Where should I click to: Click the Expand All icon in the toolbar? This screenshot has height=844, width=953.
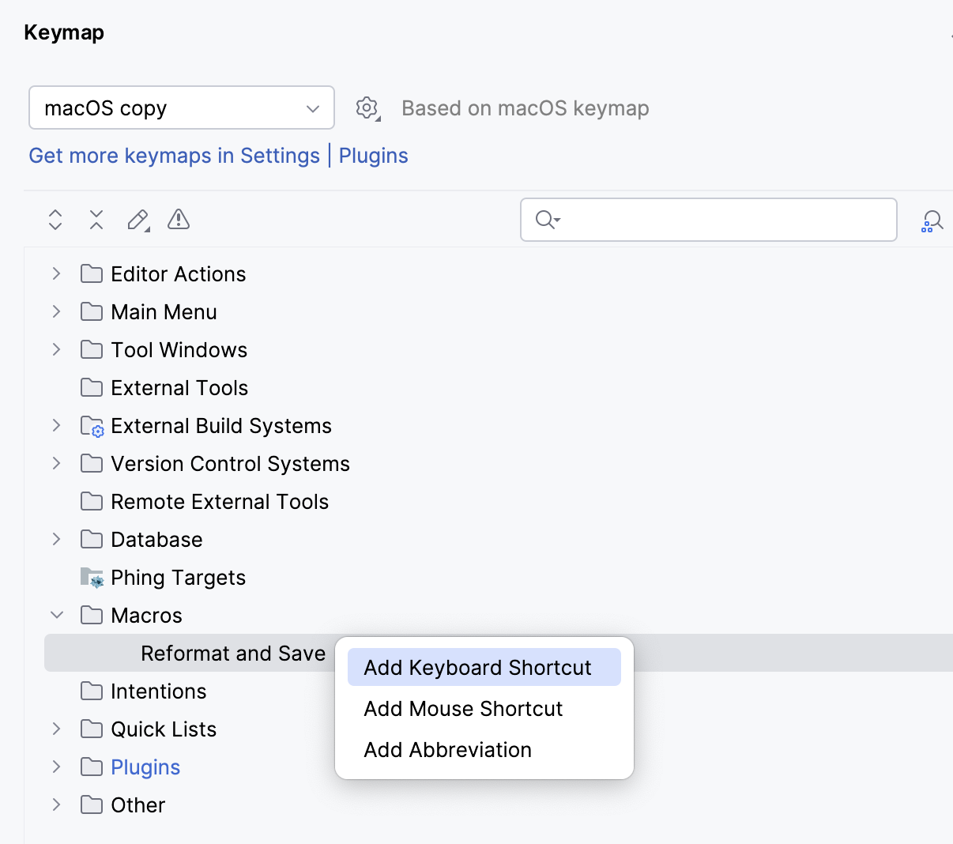tap(55, 220)
